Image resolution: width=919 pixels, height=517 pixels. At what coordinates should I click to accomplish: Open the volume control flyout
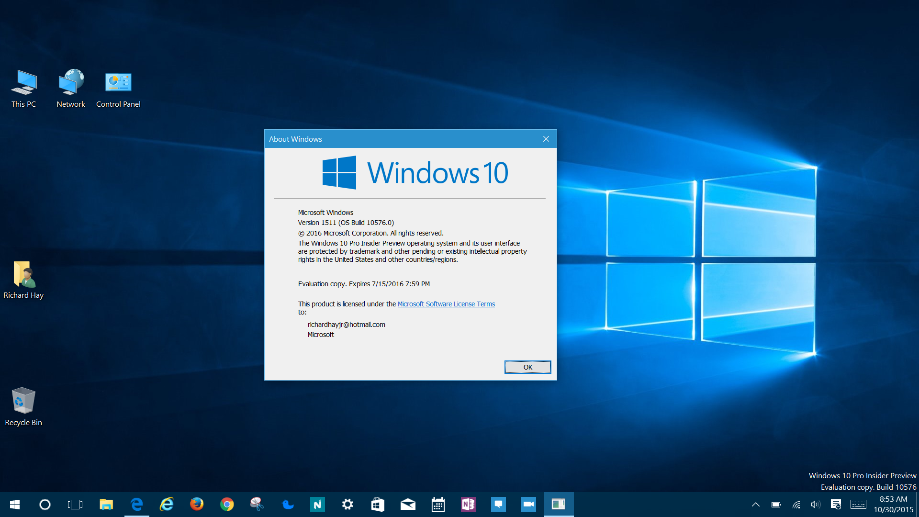point(815,505)
